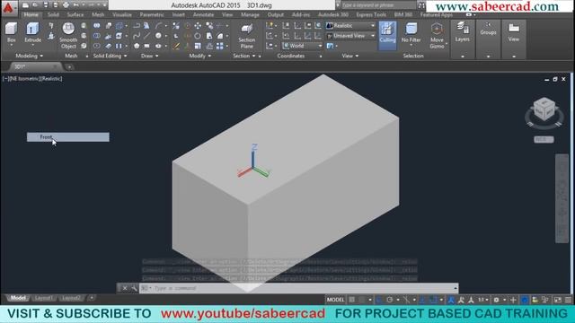Expand the Modify panel dropdown
The height and width of the screenshot is (323, 575).
click(x=199, y=56)
